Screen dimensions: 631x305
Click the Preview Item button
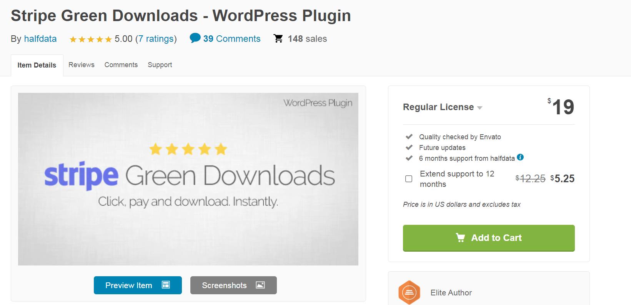(x=138, y=285)
